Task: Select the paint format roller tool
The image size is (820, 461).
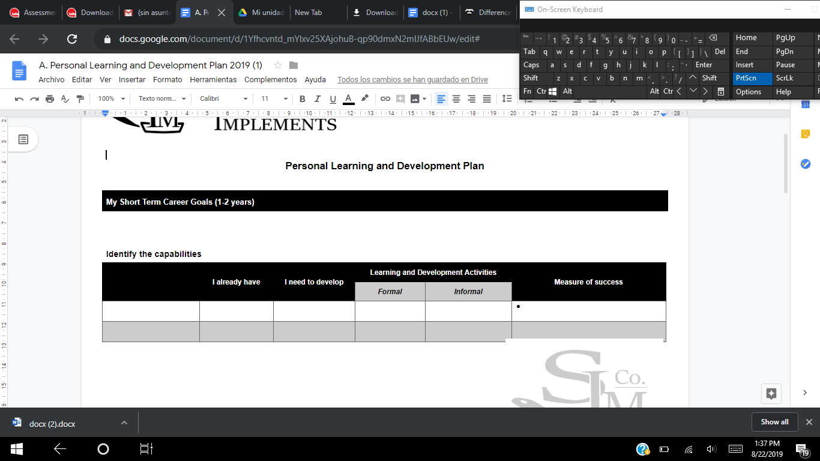Action: [x=80, y=99]
